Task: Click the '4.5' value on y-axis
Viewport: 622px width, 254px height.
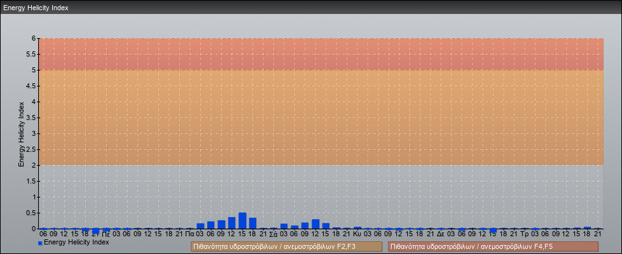Action: point(31,86)
